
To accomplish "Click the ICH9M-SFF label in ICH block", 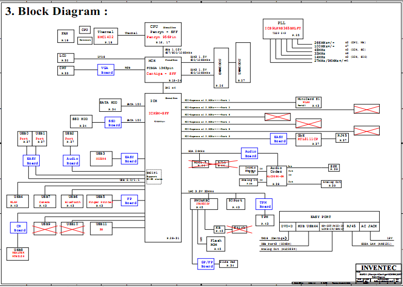I will (159, 113).
